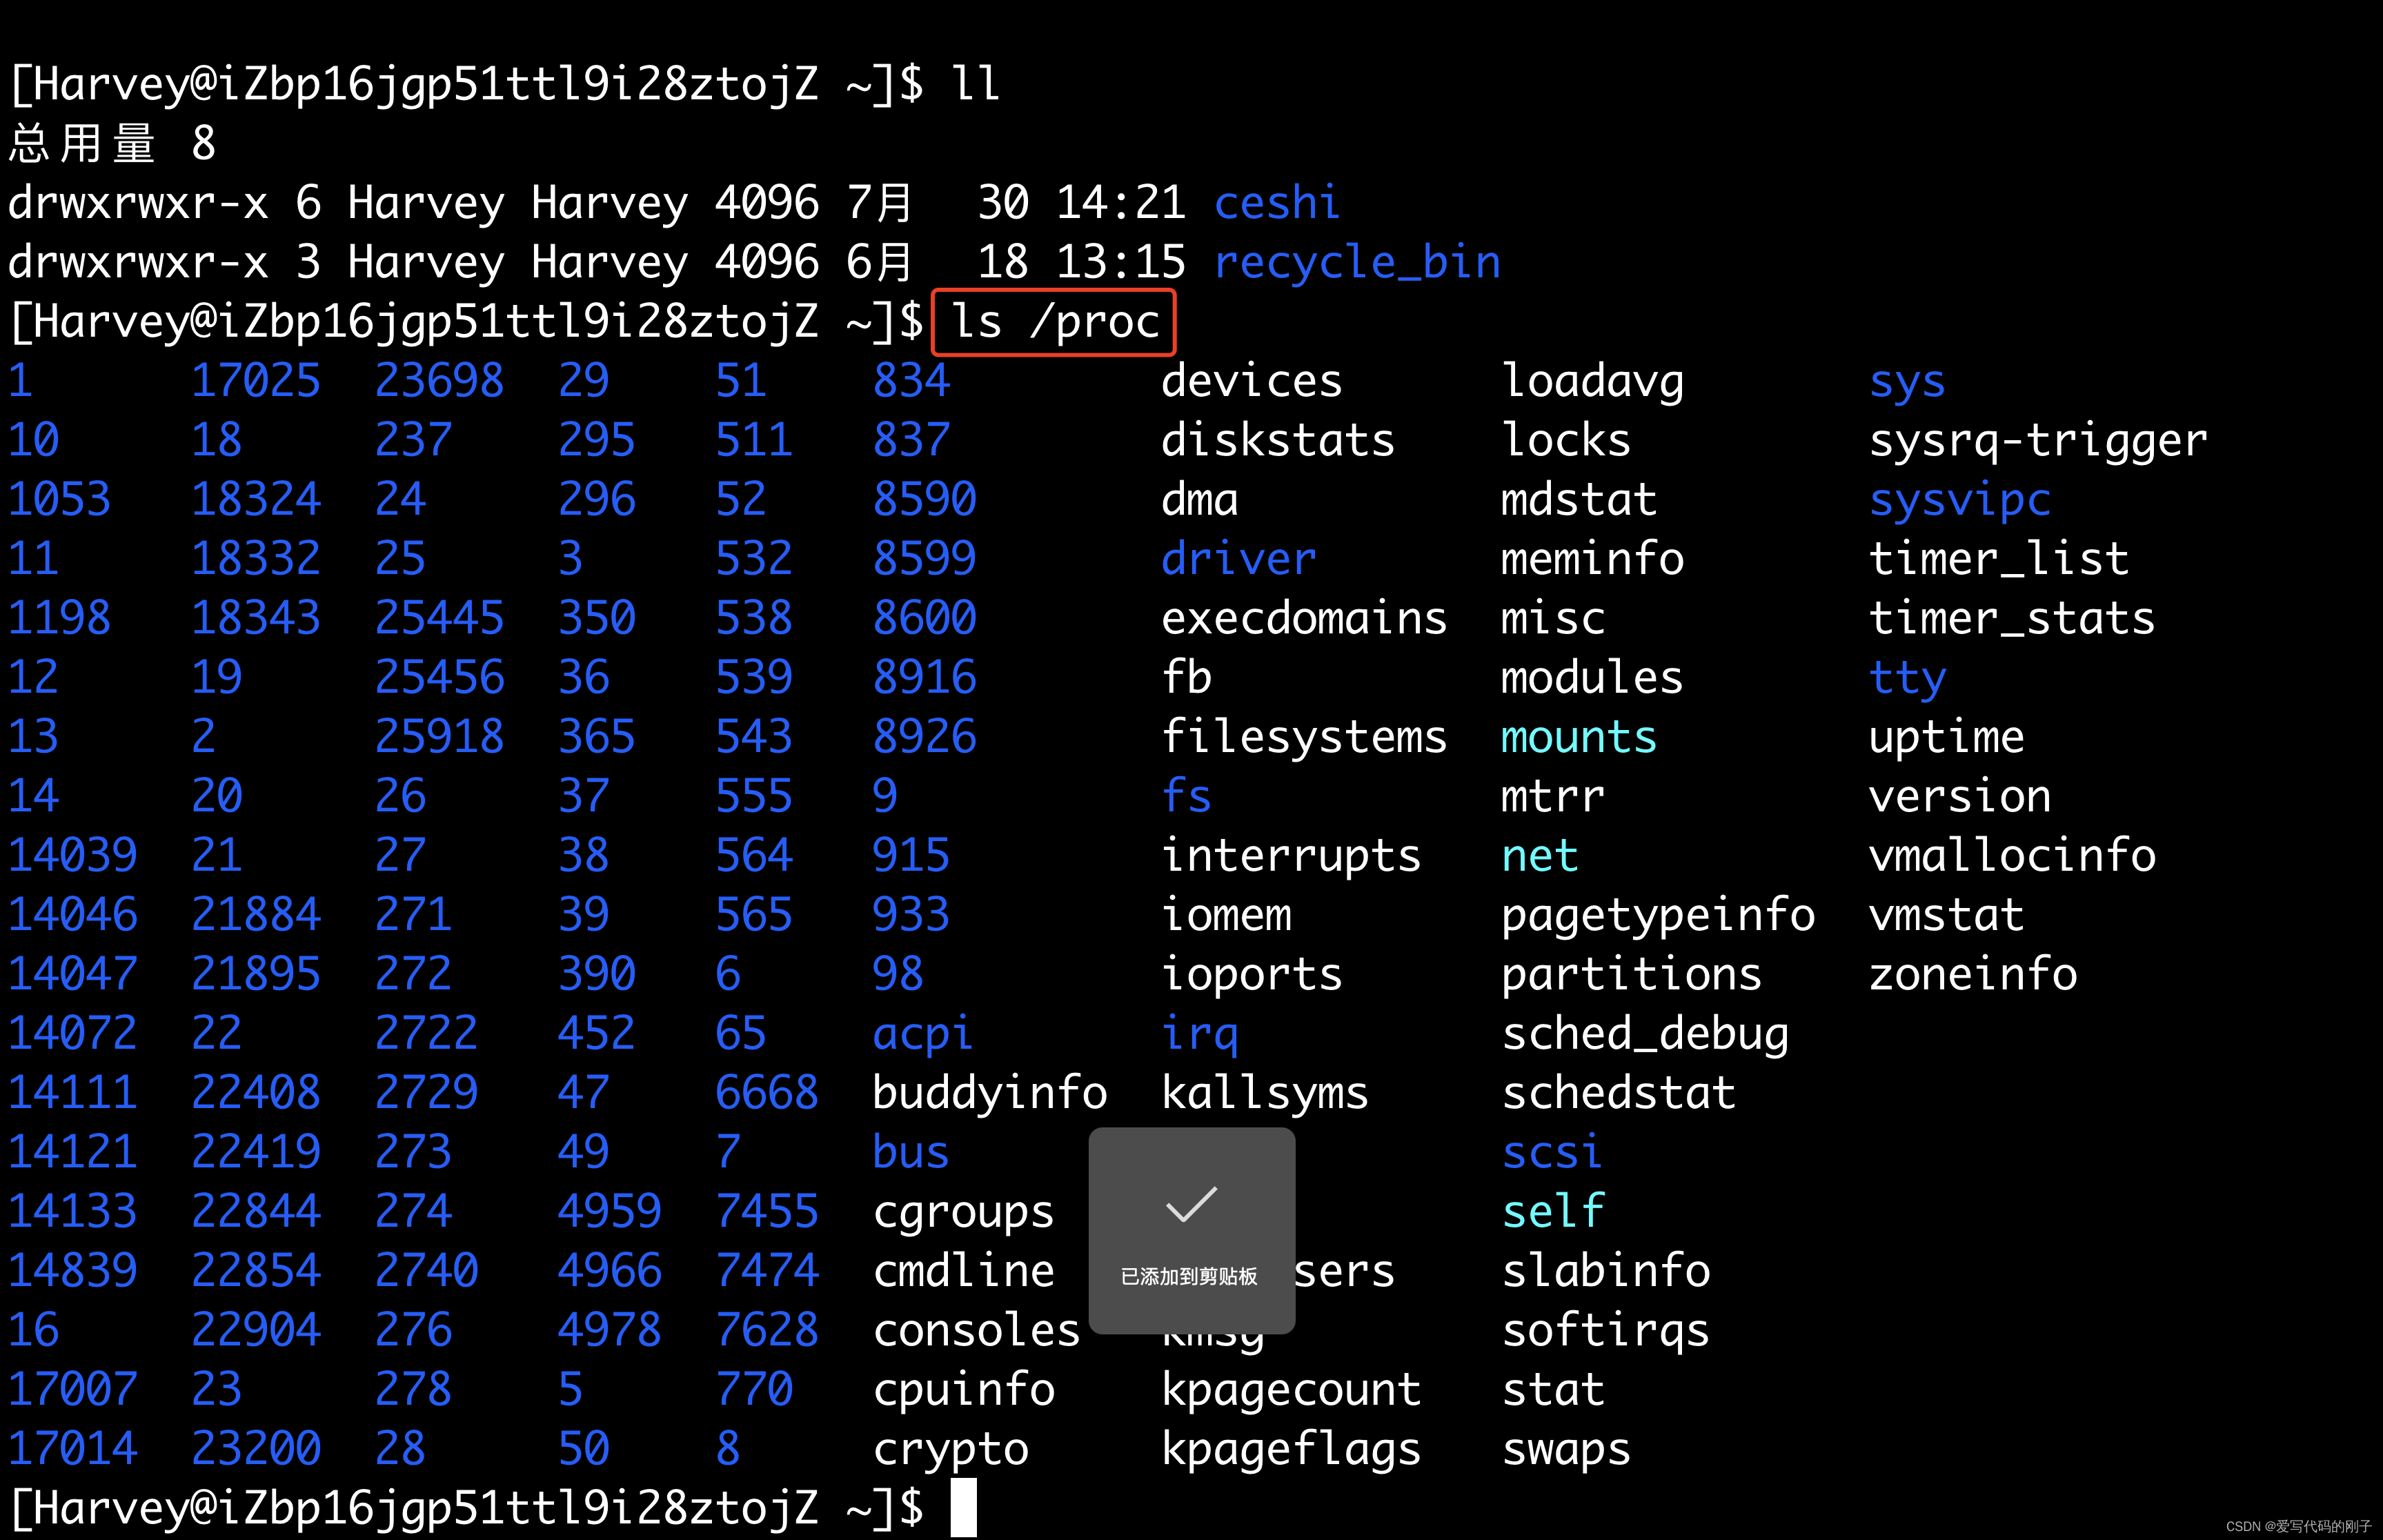Click the terminal cursor at last prompt
This screenshot has height=1540, width=2383.
pos(963,1508)
